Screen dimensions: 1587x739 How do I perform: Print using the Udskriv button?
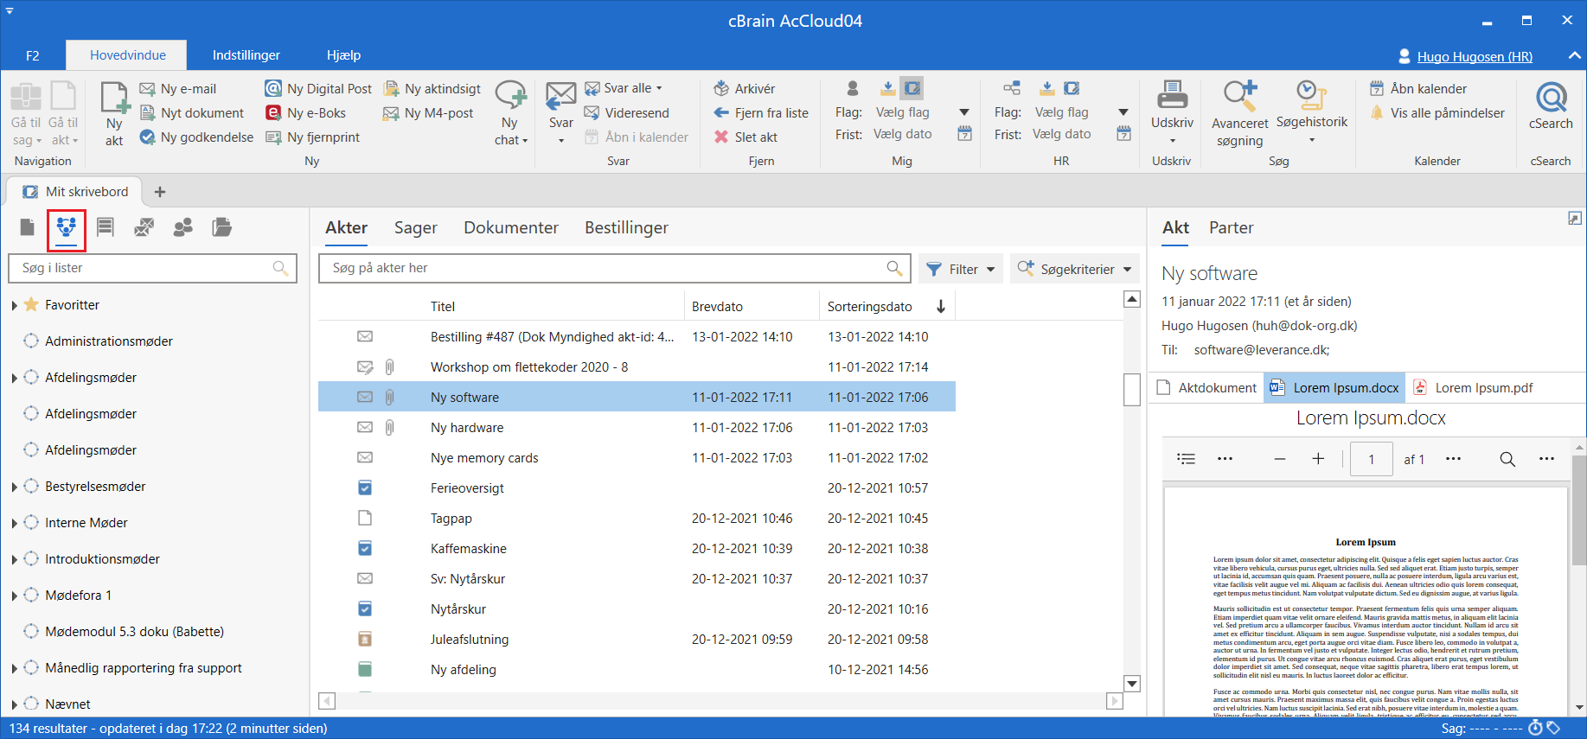(x=1172, y=114)
